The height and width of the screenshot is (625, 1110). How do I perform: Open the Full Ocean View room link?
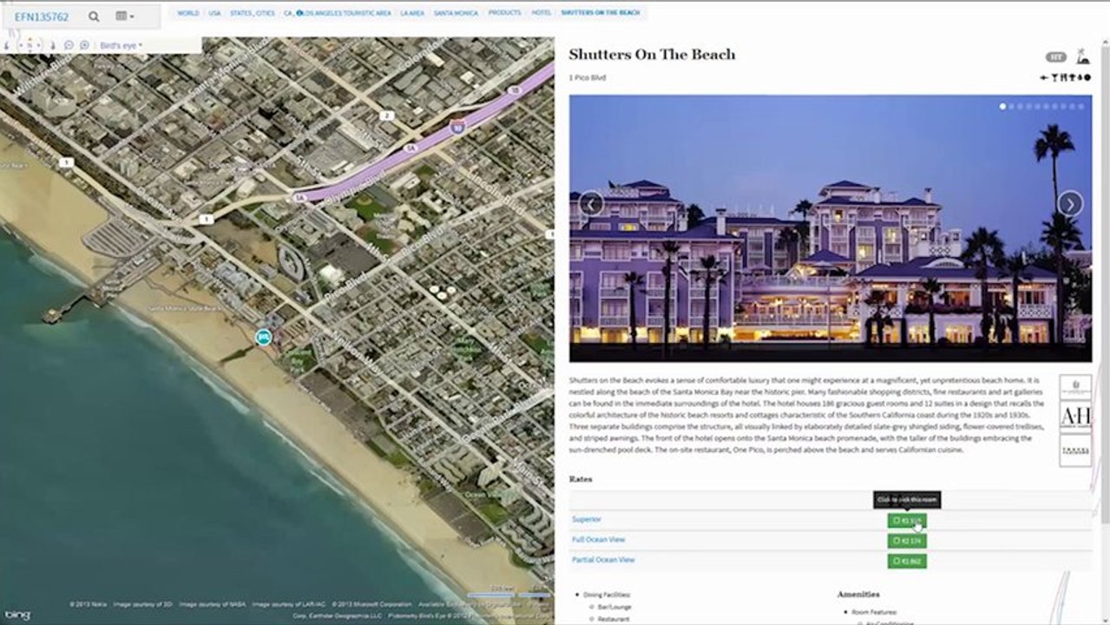coord(598,540)
